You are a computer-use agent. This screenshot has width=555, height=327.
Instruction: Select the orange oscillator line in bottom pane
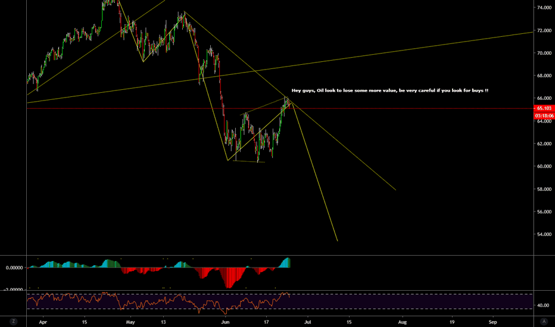[158, 303]
